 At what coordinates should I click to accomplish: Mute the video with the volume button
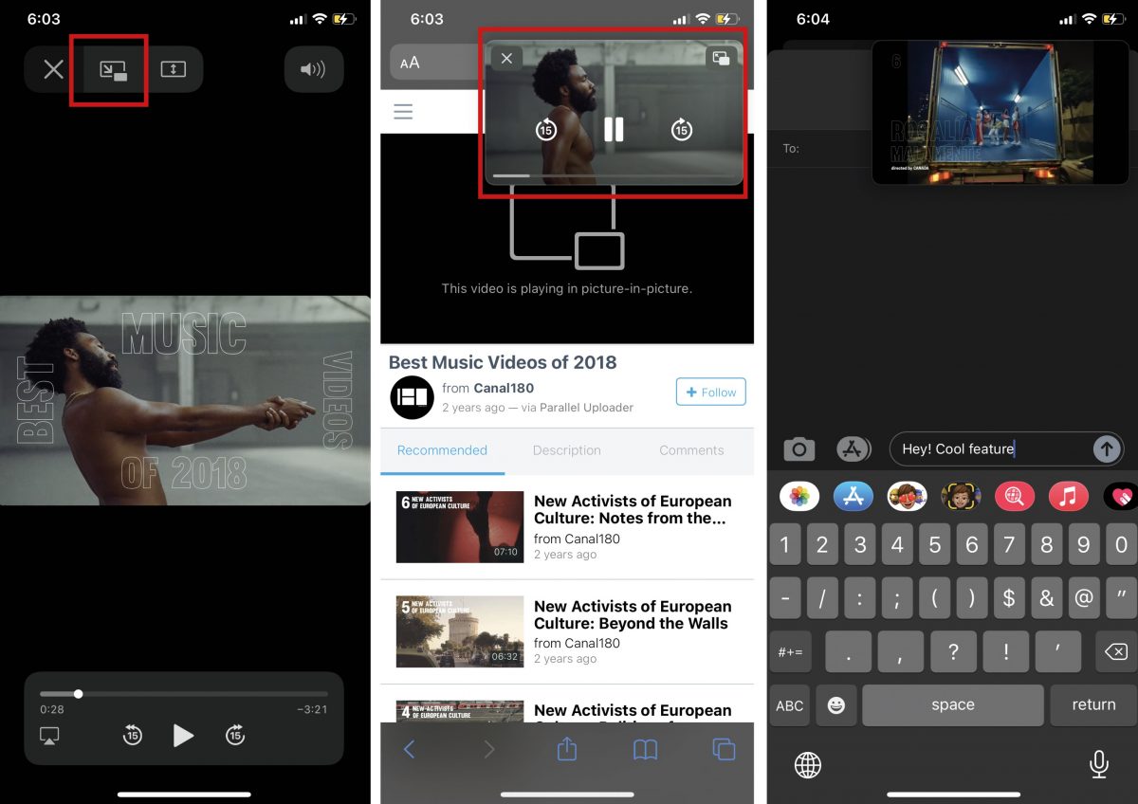tap(313, 69)
